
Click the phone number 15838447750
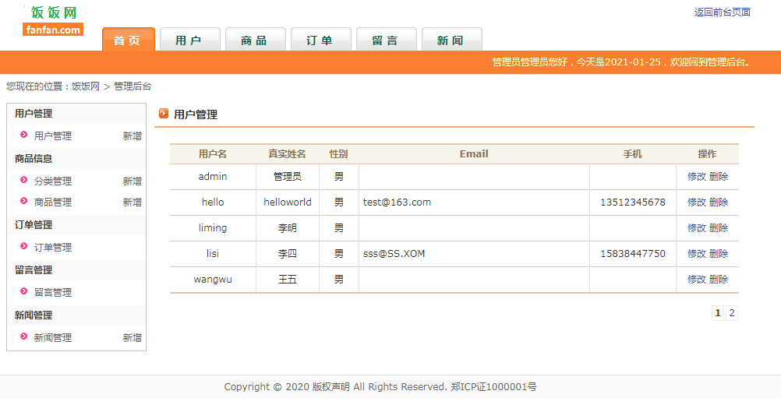pos(633,254)
